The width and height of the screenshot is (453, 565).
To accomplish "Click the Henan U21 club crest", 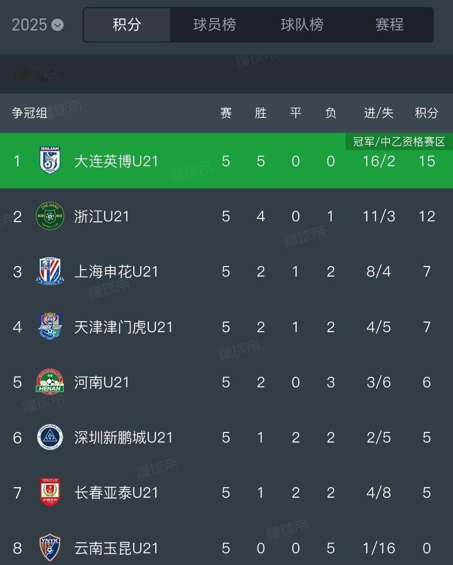I will [50, 382].
